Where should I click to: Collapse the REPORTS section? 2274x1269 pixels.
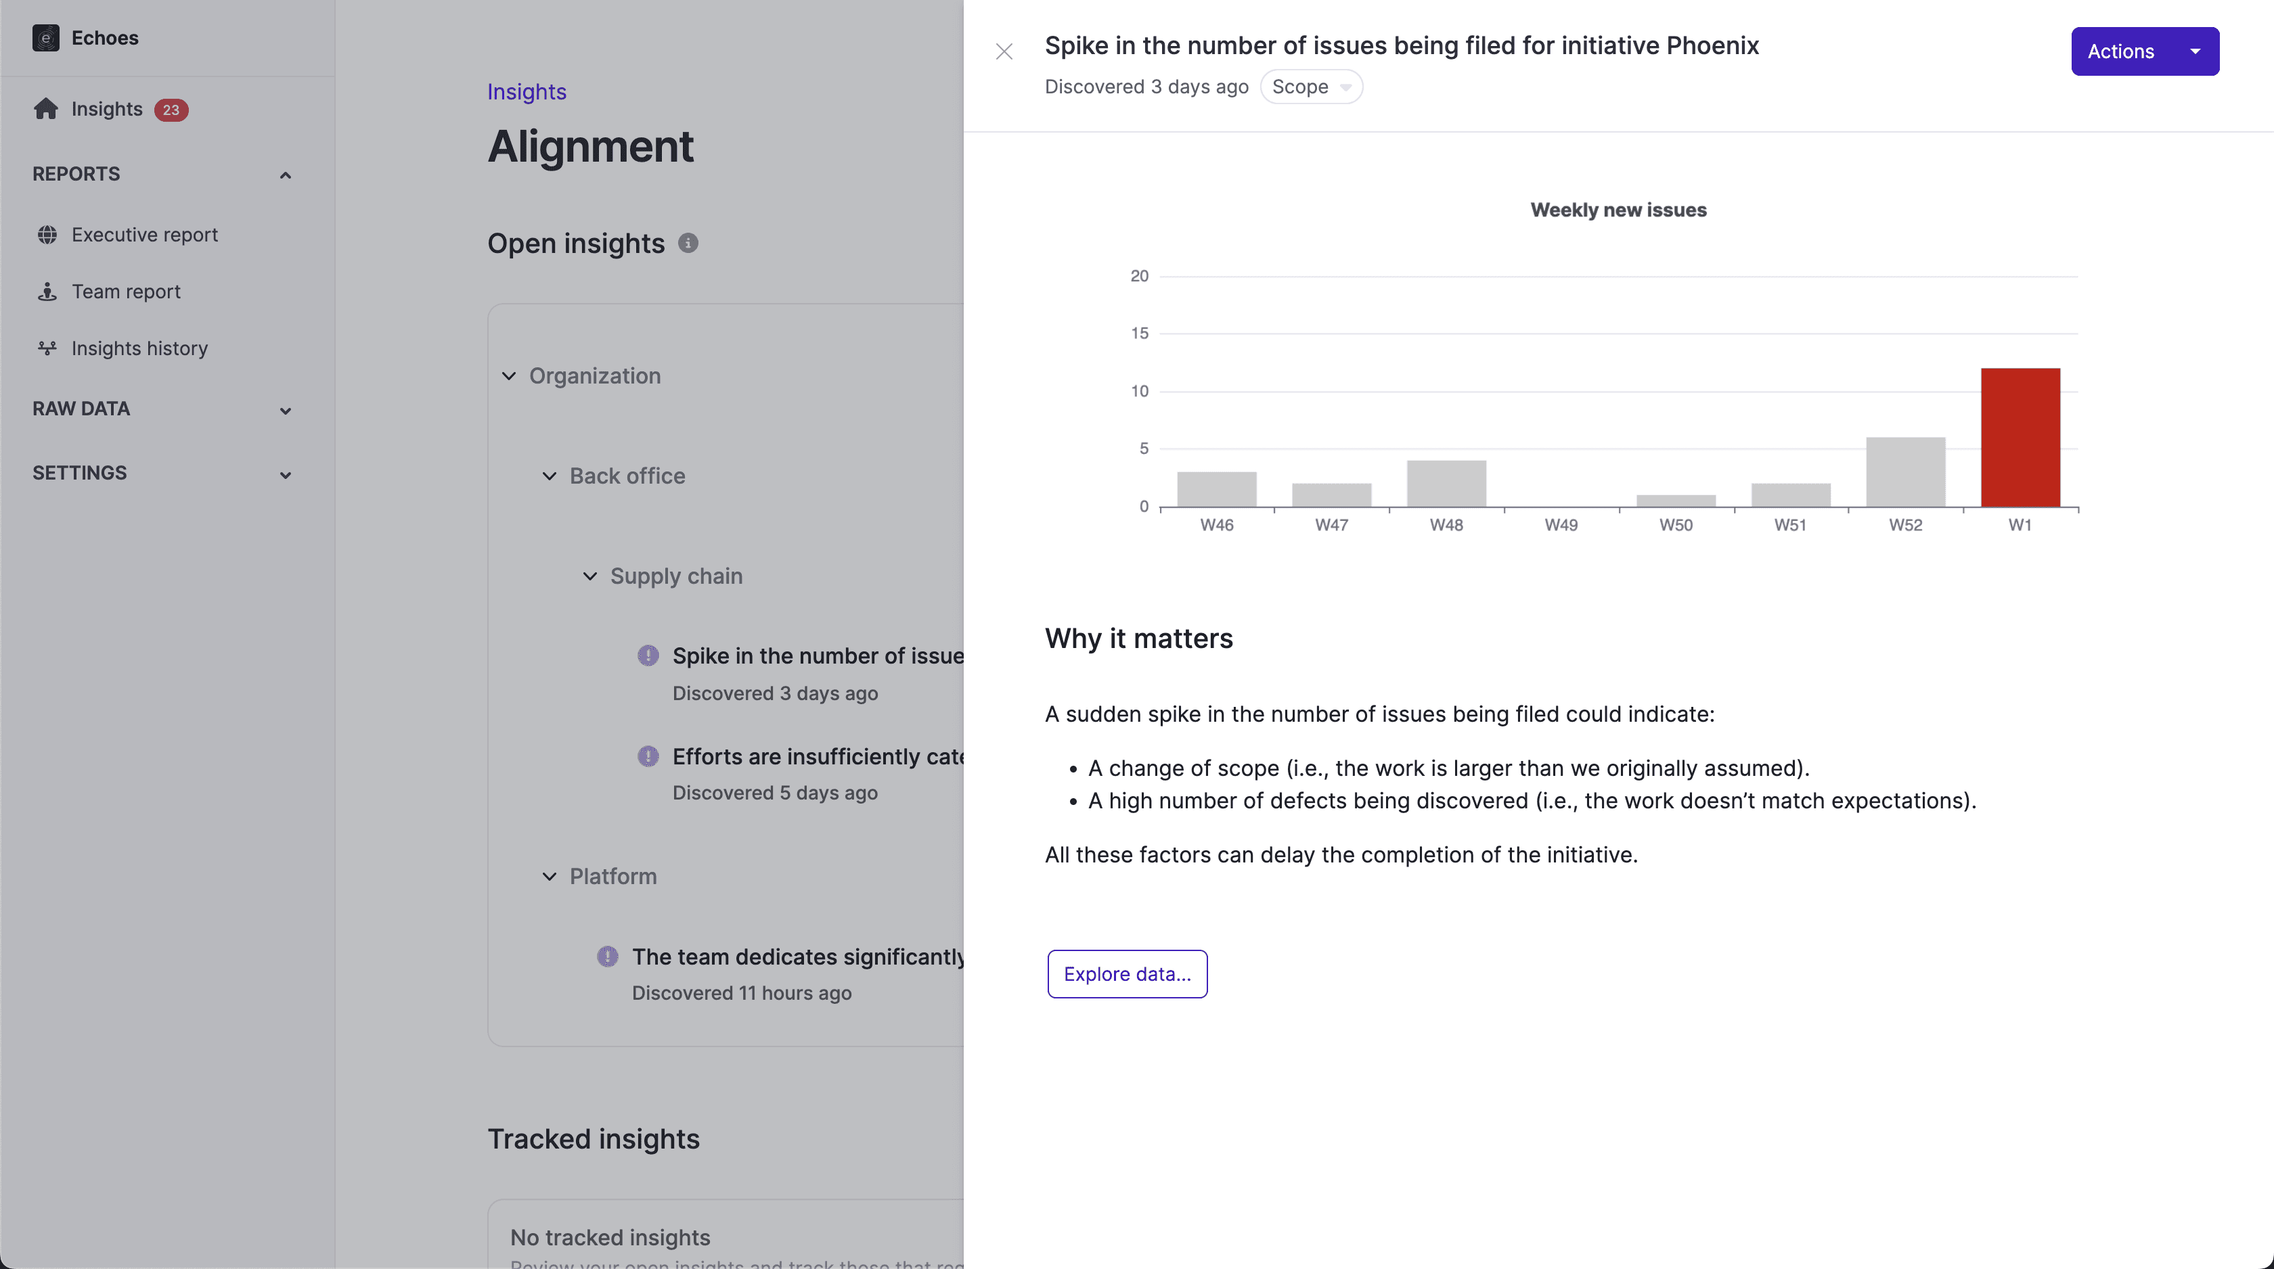click(285, 175)
